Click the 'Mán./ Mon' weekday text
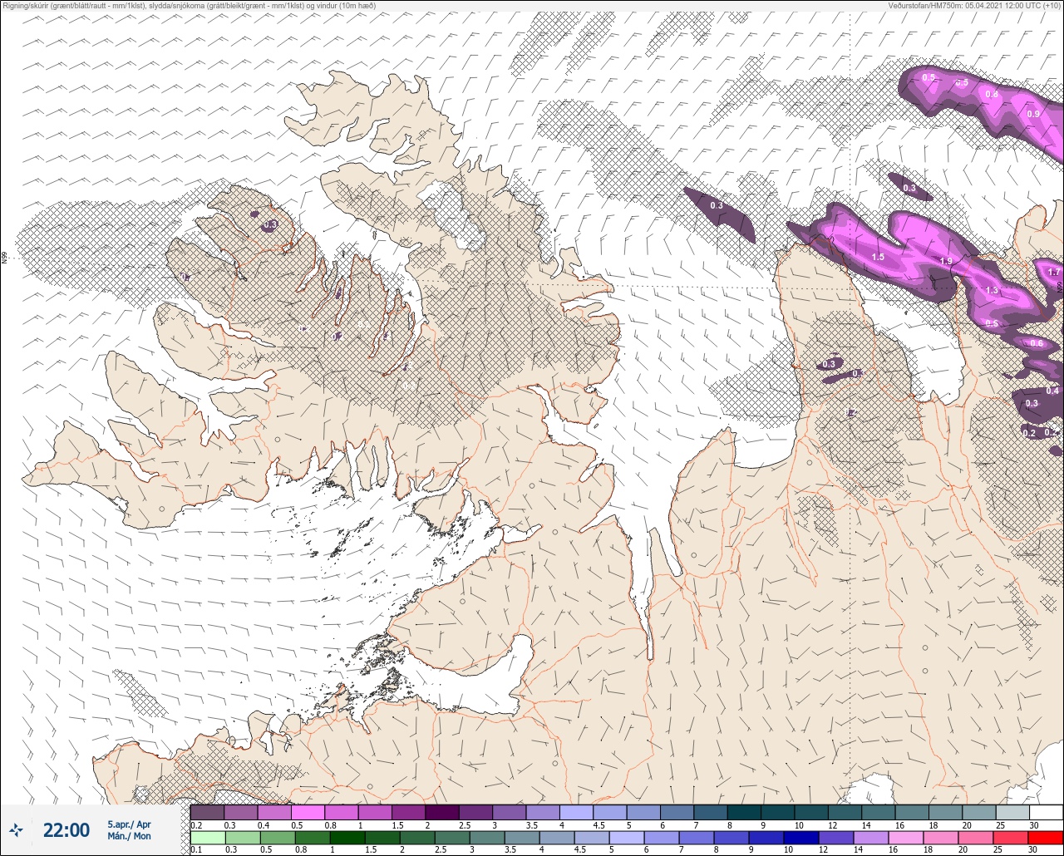The image size is (1064, 856). click(x=129, y=836)
